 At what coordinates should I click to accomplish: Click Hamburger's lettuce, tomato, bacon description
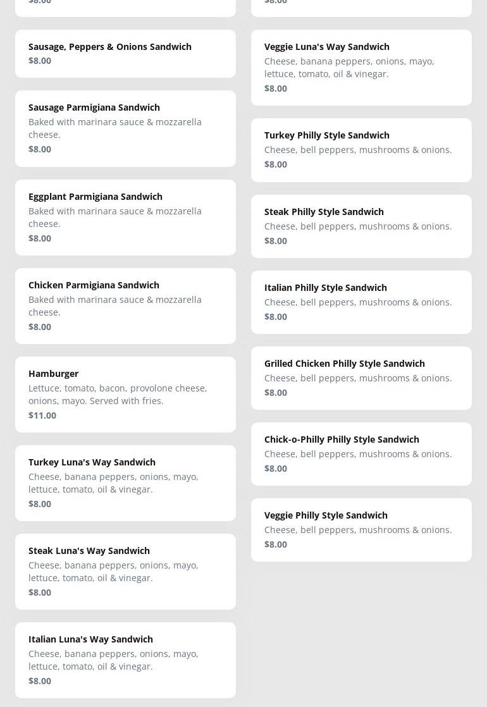click(118, 395)
